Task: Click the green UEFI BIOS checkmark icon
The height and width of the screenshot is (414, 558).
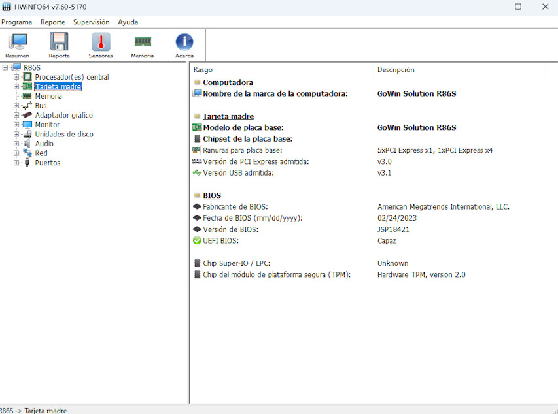Action: click(x=197, y=240)
